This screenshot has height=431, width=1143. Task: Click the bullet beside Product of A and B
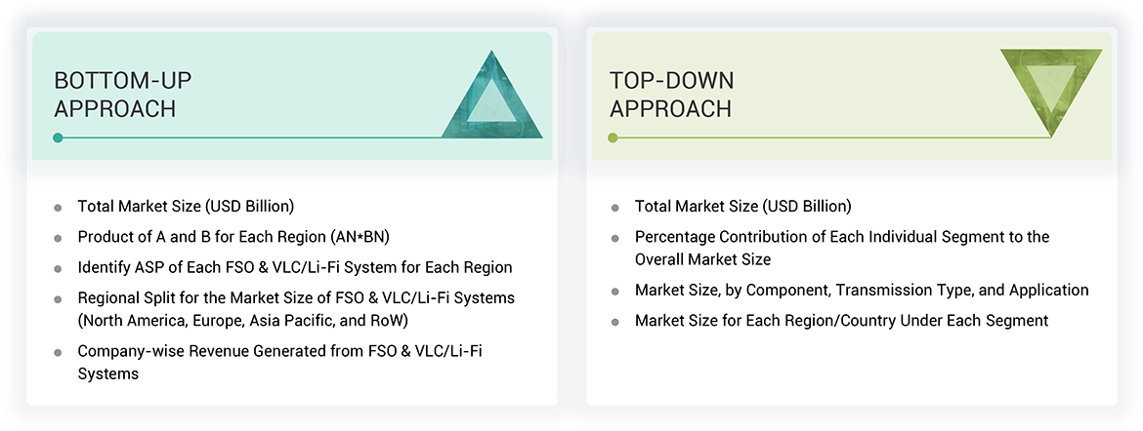tap(59, 238)
